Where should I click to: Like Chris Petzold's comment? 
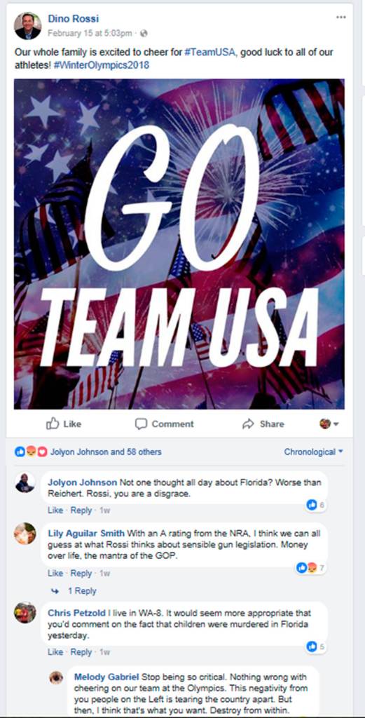[55, 651]
